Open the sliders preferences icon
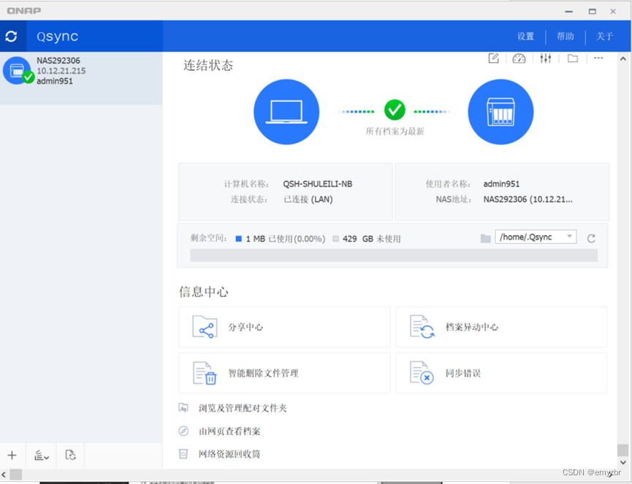Image resolution: width=632 pixels, height=484 pixels. tap(545, 58)
